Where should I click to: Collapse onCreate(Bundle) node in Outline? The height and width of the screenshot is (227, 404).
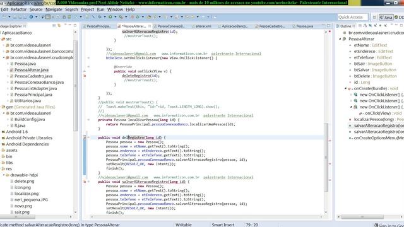click(x=345, y=88)
